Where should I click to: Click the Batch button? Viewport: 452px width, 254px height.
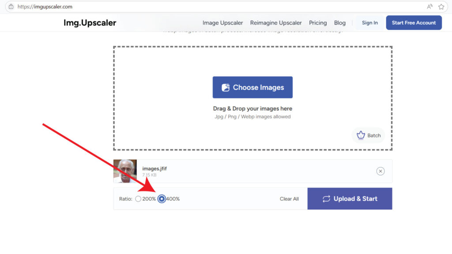[x=369, y=135]
